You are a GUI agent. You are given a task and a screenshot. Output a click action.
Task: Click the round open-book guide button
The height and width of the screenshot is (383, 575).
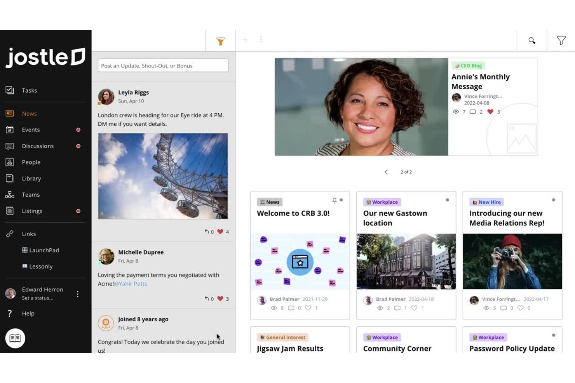15,338
